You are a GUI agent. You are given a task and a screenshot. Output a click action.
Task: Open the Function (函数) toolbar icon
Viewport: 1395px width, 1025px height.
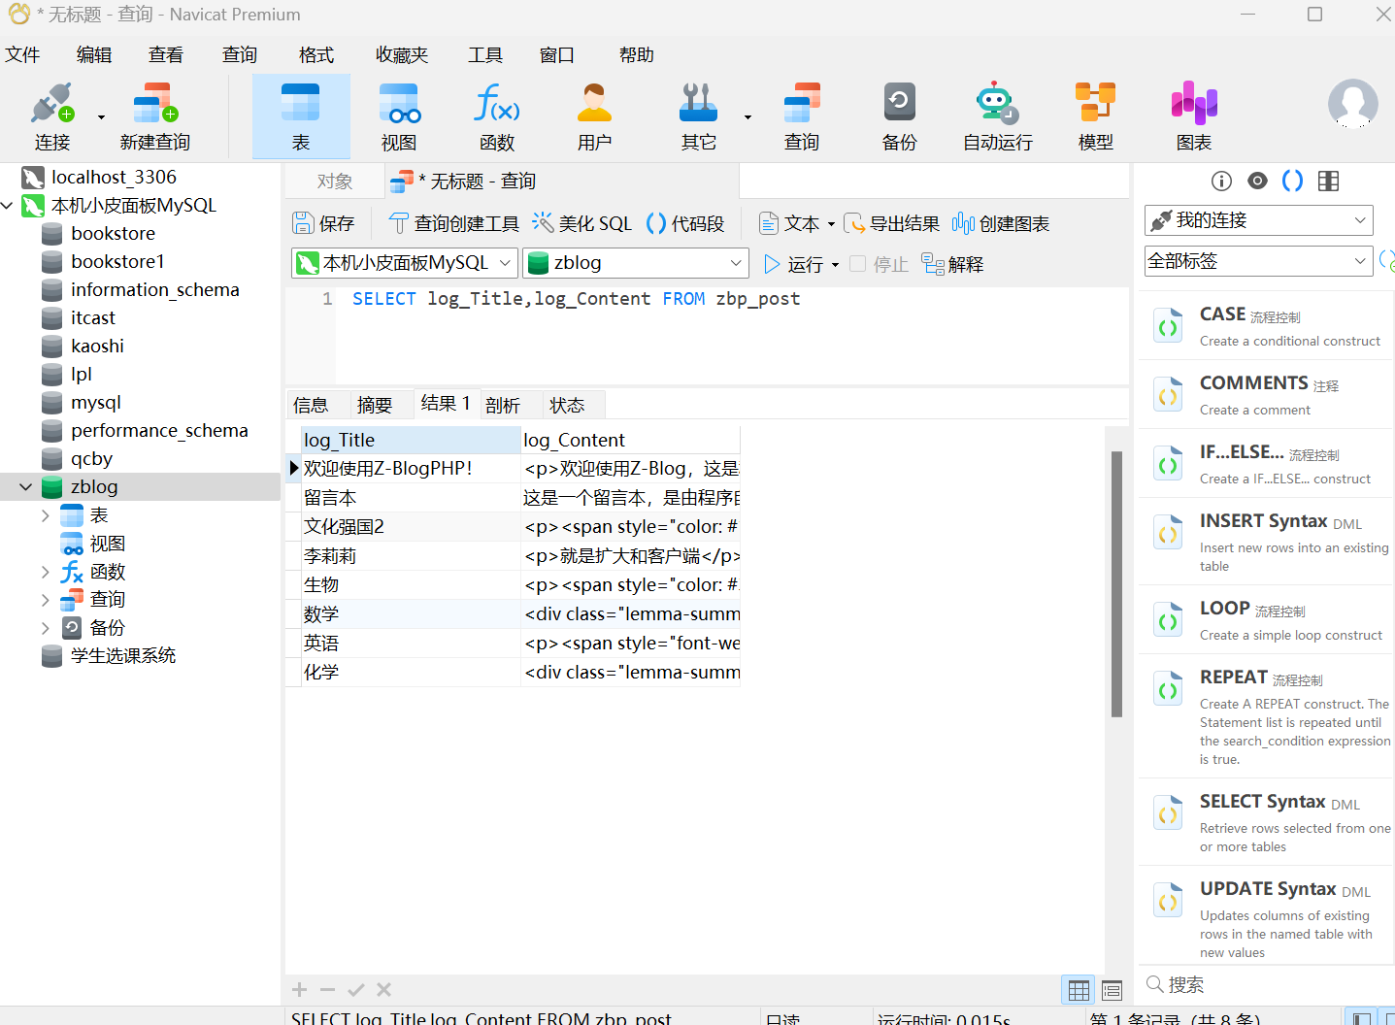click(x=497, y=116)
